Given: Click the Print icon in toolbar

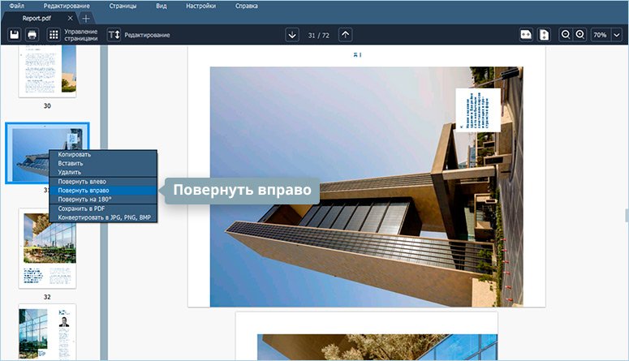Looking at the screenshot, I should coord(32,35).
